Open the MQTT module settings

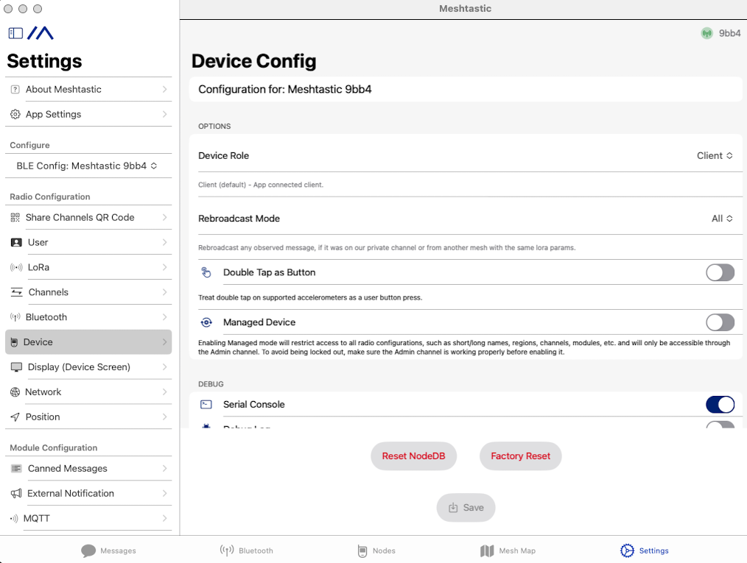[x=88, y=518]
